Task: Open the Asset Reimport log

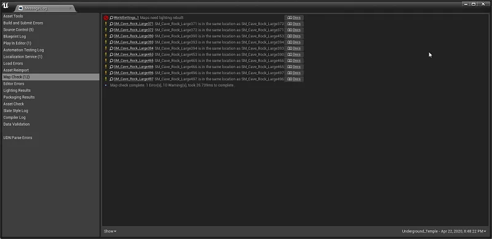Action: point(50,70)
